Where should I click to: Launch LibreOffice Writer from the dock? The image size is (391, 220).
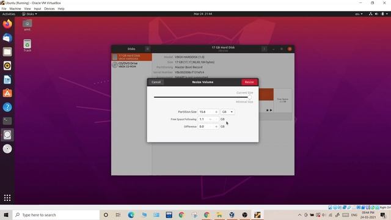click(7, 80)
